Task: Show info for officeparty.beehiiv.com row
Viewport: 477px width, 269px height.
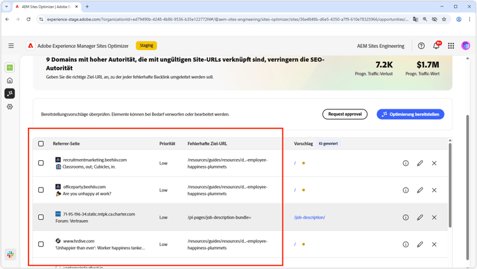Action: tap(406, 190)
